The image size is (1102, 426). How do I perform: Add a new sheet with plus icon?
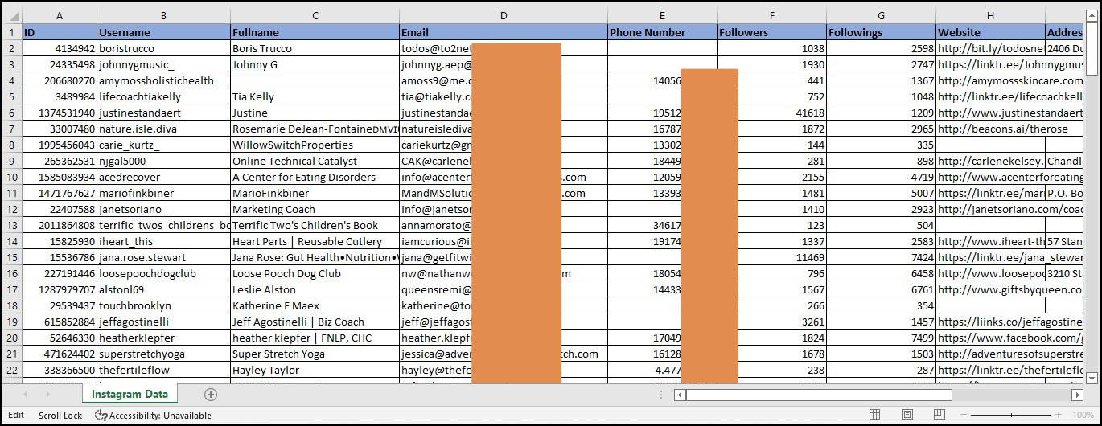coord(211,395)
